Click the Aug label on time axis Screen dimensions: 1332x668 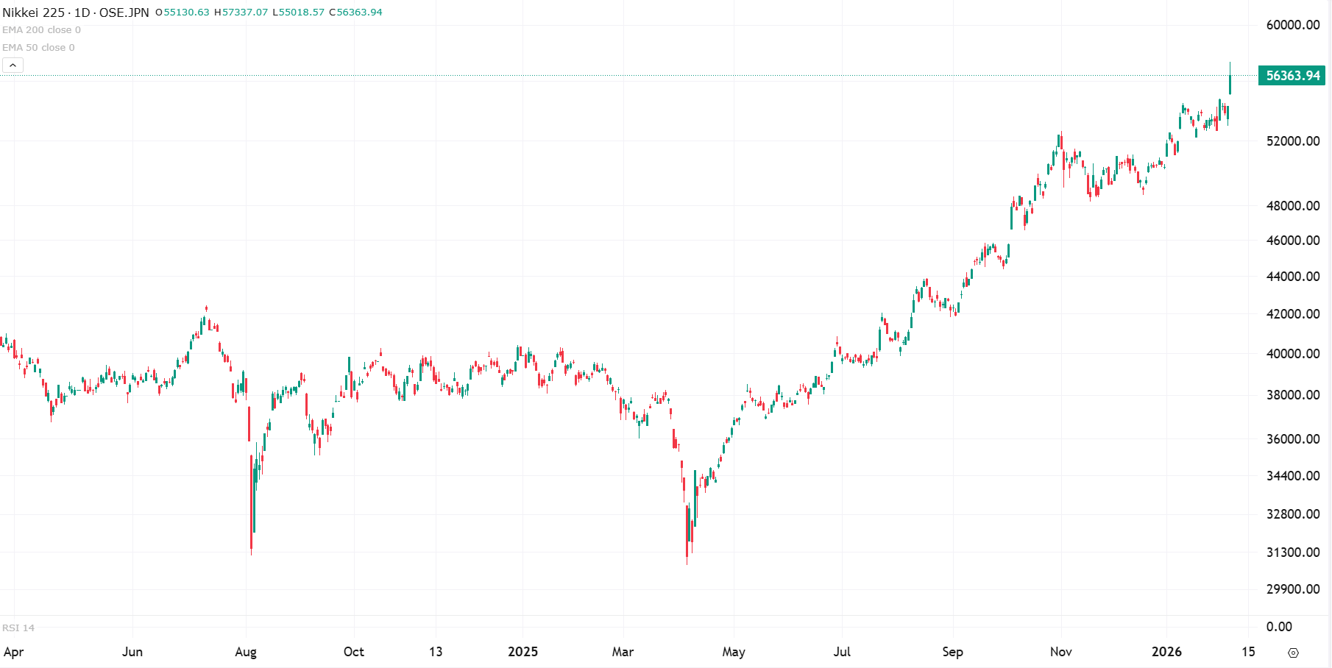[x=246, y=652]
